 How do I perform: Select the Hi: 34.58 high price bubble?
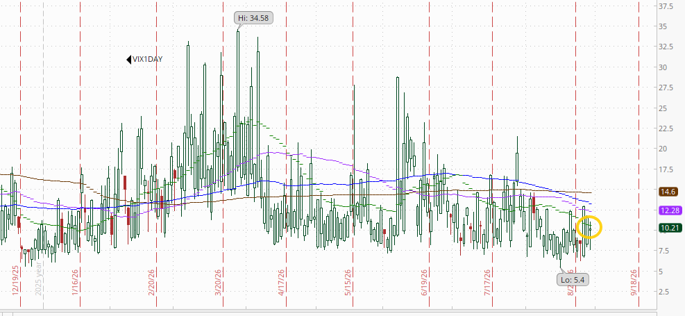(x=254, y=18)
